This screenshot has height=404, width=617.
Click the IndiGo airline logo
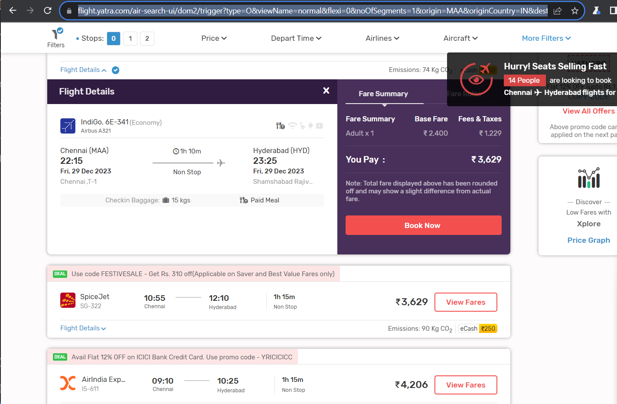(68, 126)
